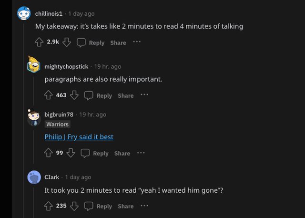This screenshot has height=218, width=305.
Task: Share mightychopstick's comment
Action: tap(125, 95)
